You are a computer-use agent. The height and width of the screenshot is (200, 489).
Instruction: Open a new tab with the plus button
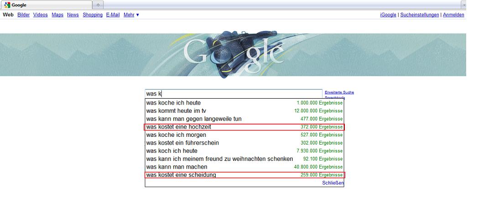[x=98, y=5]
